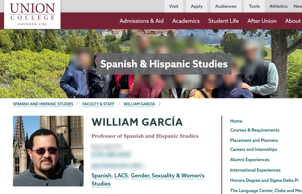Open the Spanish department link
Viewport: 302px width, 194px height.
[101, 176]
